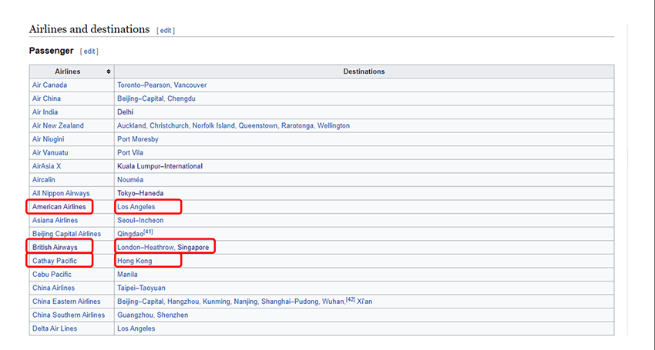Go to London–Heathrow destination page
This screenshot has width=655, height=350.
(145, 248)
